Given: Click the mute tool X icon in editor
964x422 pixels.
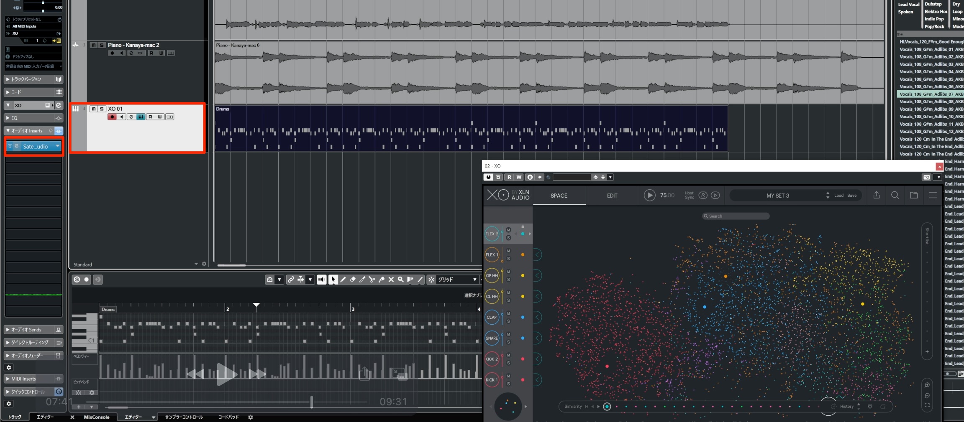Looking at the screenshot, I should 391,280.
